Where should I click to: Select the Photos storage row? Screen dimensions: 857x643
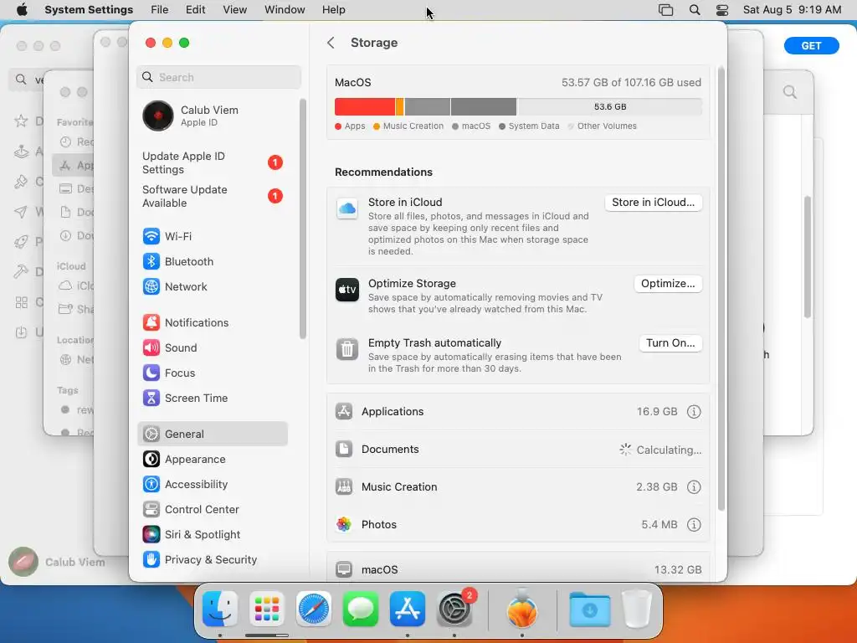pyautogui.click(x=518, y=525)
